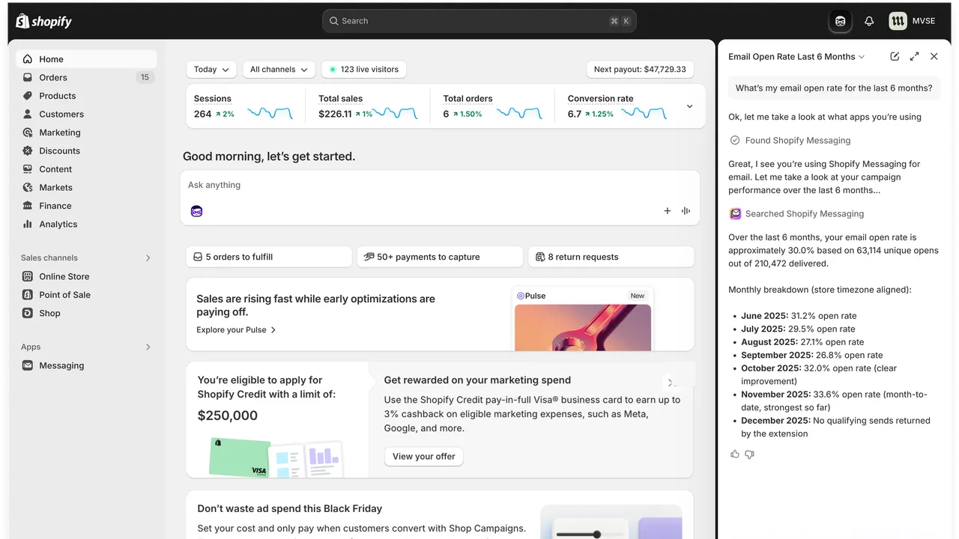
Task: Click Searched Shopify Messaging step
Action: point(797,214)
